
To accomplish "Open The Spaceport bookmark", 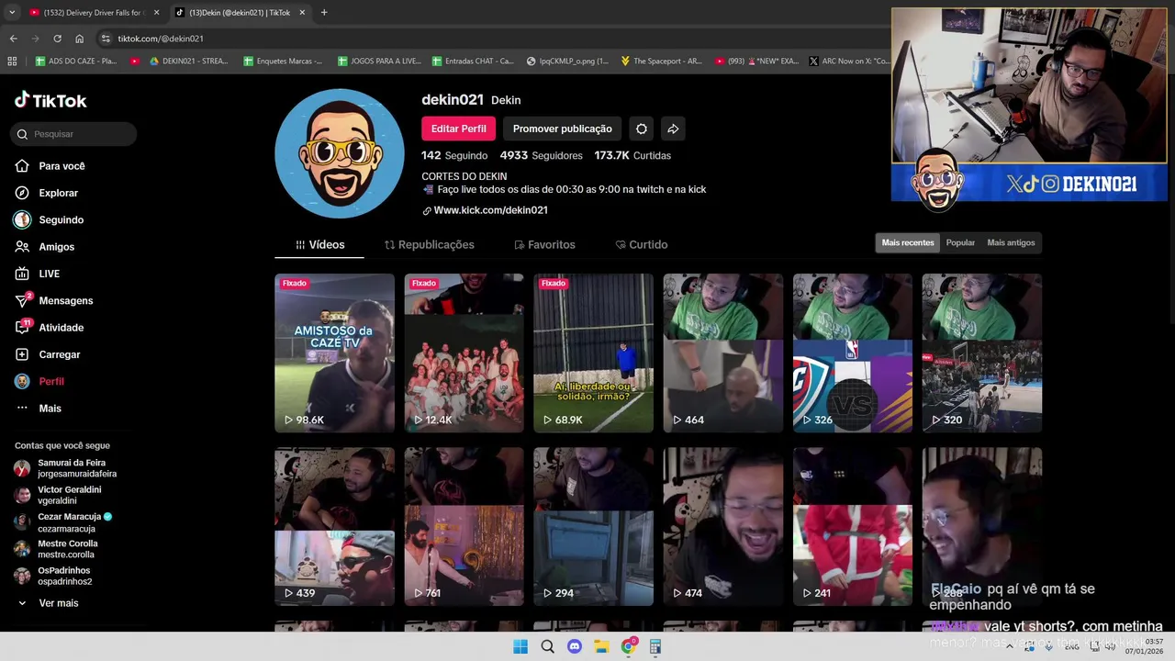I will (661, 61).
